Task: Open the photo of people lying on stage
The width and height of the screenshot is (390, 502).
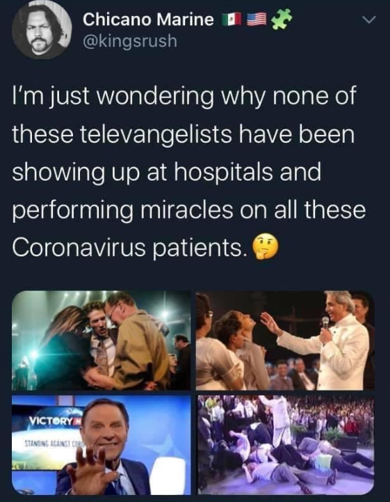Action: (285, 445)
